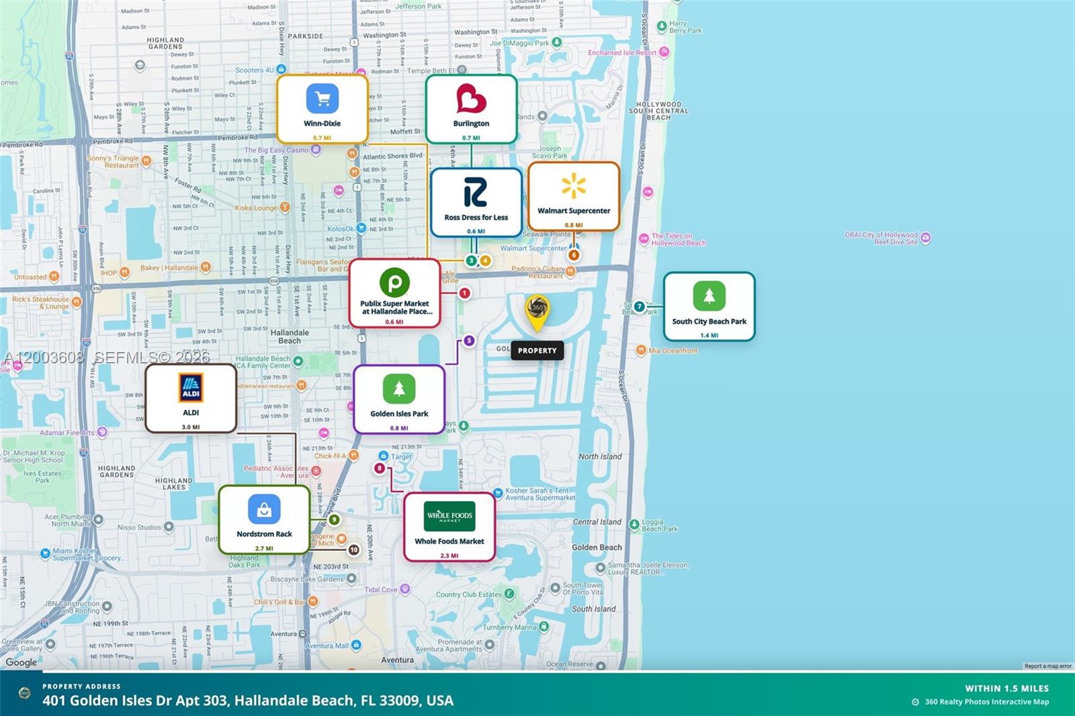
Task: Click the Harry Berry Park pin
Action: point(663,26)
